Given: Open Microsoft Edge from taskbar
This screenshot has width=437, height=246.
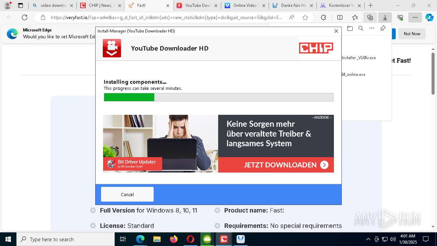Looking at the screenshot, I should tap(140, 239).
